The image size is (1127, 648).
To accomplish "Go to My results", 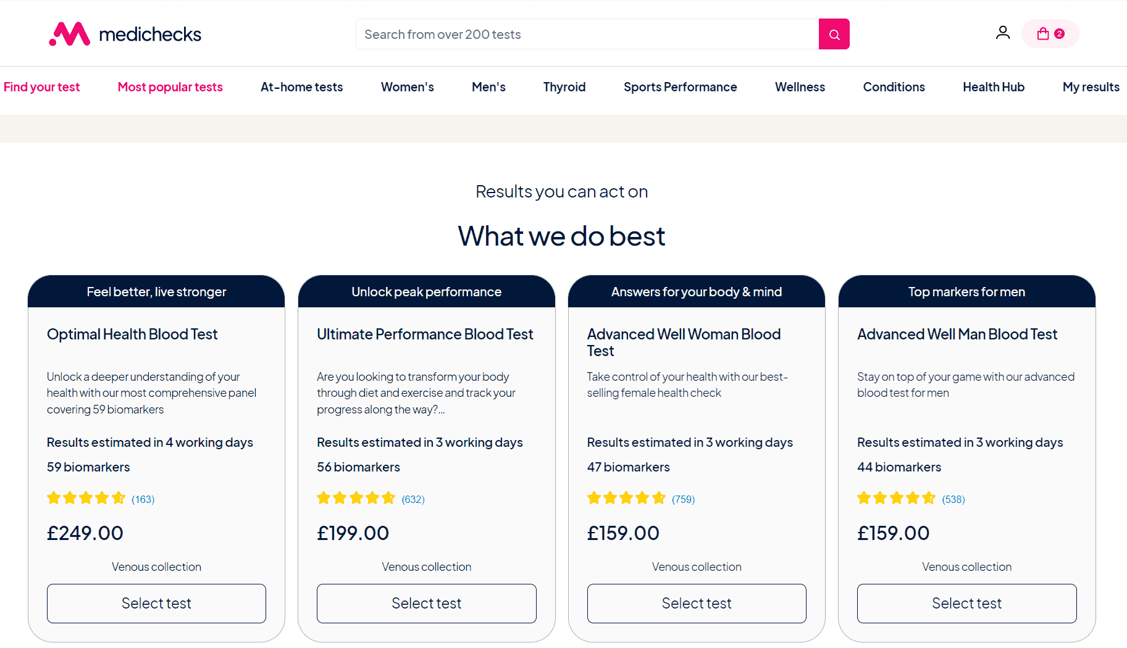I will pos(1091,87).
